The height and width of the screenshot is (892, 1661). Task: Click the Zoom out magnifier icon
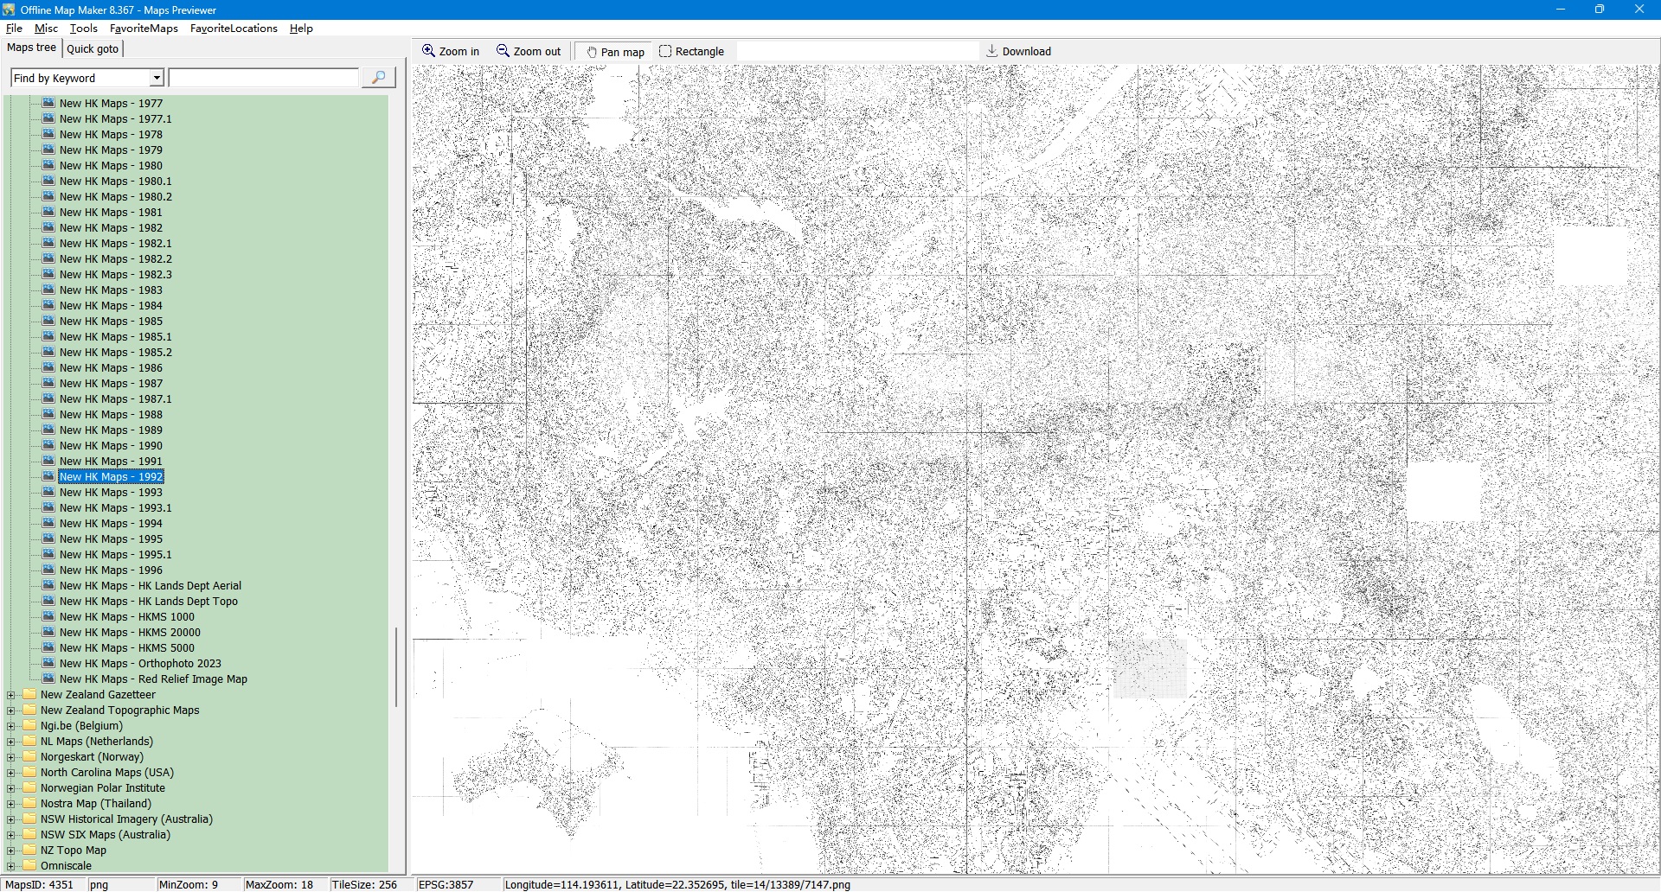[x=503, y=51]
